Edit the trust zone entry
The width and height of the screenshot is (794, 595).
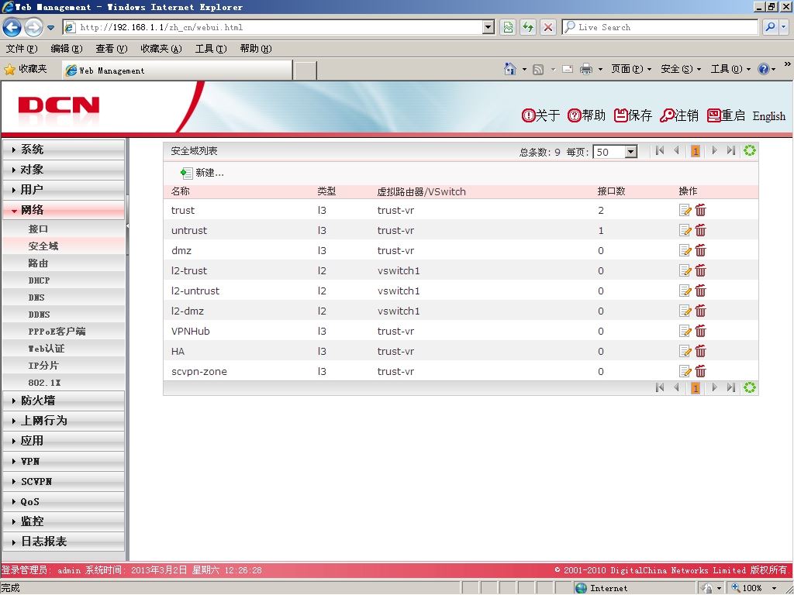pyautogui.click(x=685, y=210)
